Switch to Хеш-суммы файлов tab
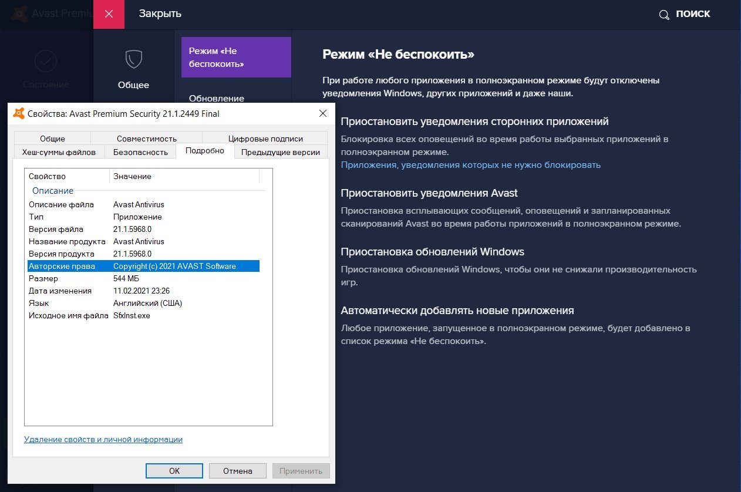 click(59, 152)
